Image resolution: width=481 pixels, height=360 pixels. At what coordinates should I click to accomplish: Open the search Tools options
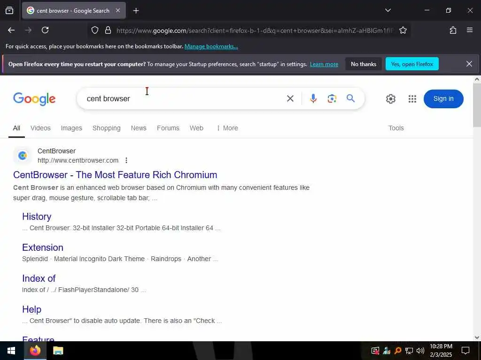pos(396,128)
